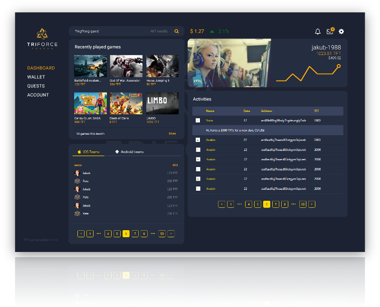Jump to page 50 in Activities pagination
Screen dimensions: 380x307
point(303,204)
